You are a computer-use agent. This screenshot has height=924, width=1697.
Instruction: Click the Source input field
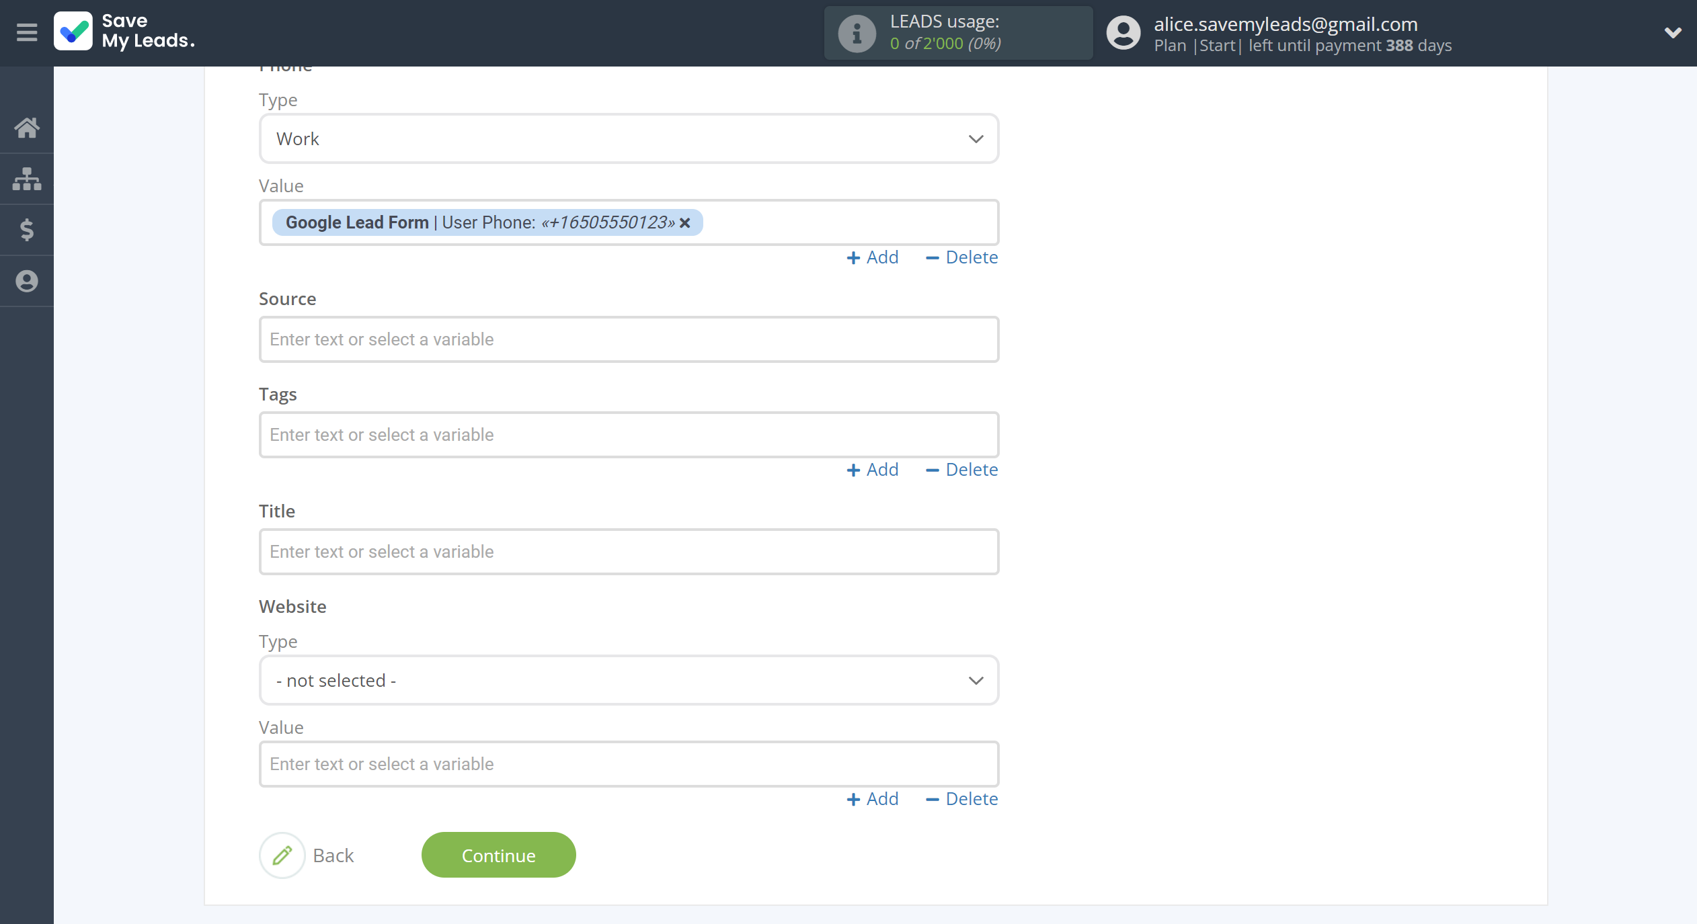click(629, 339)
